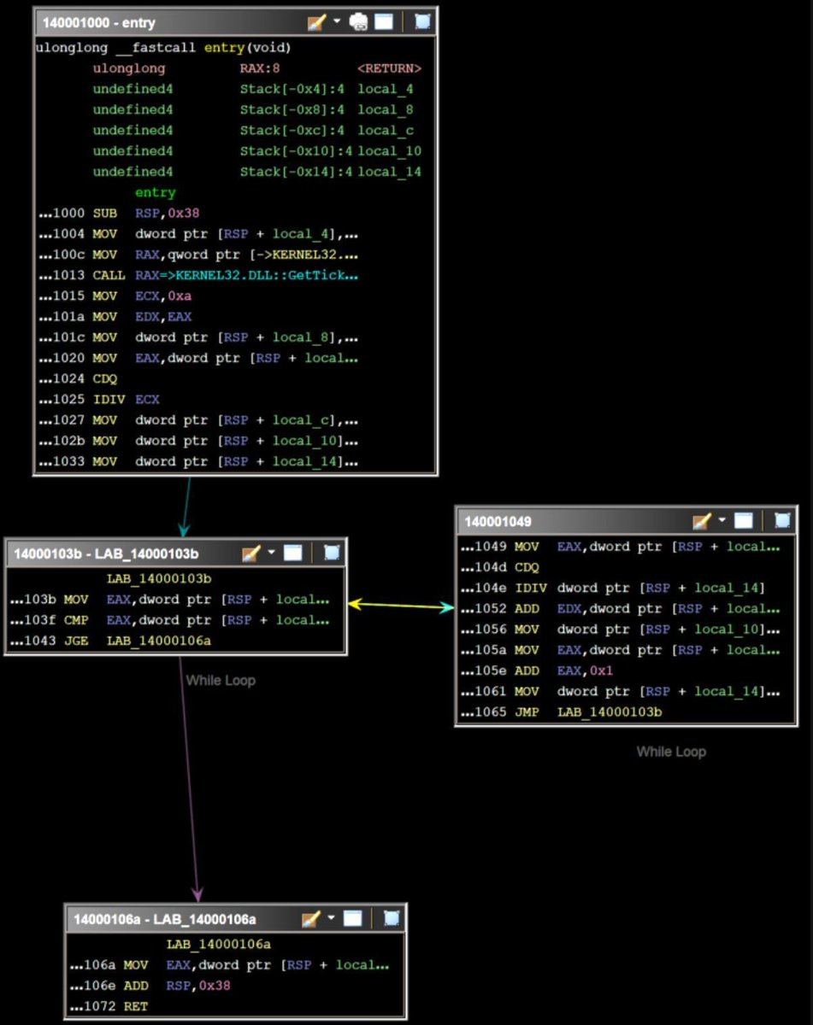Click the window icon on block LAB_14000103b
This screenshot has height=1025, width=813.
point(292,553)
